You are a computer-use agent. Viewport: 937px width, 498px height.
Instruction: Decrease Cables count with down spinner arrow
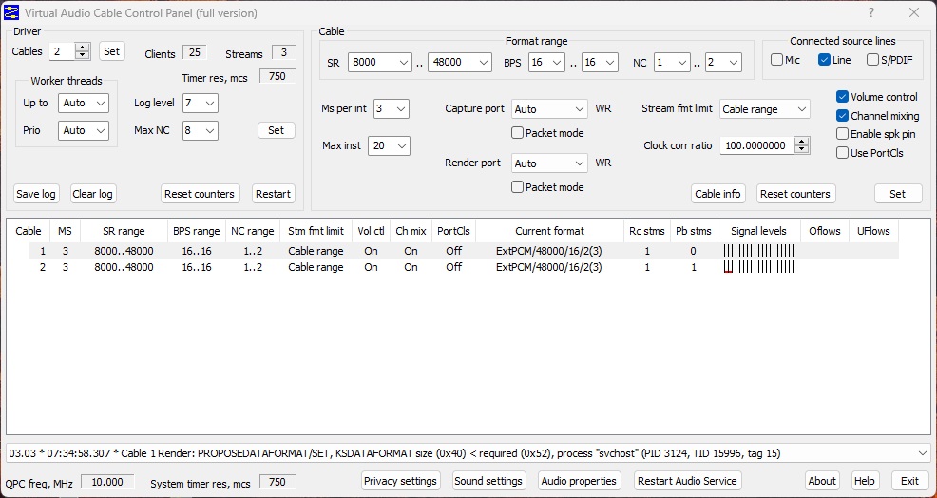tap(83, 55)
